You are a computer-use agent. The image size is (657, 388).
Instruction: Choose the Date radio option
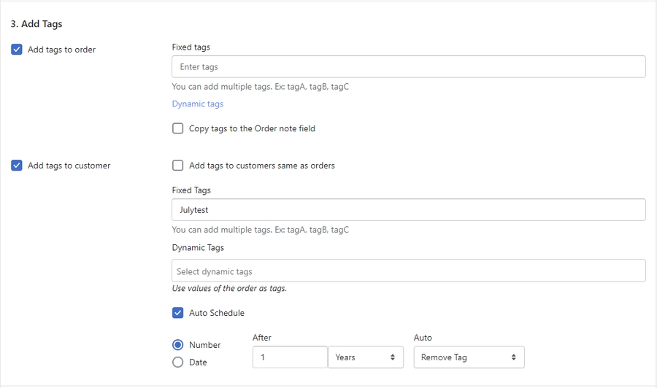[178, 362]
